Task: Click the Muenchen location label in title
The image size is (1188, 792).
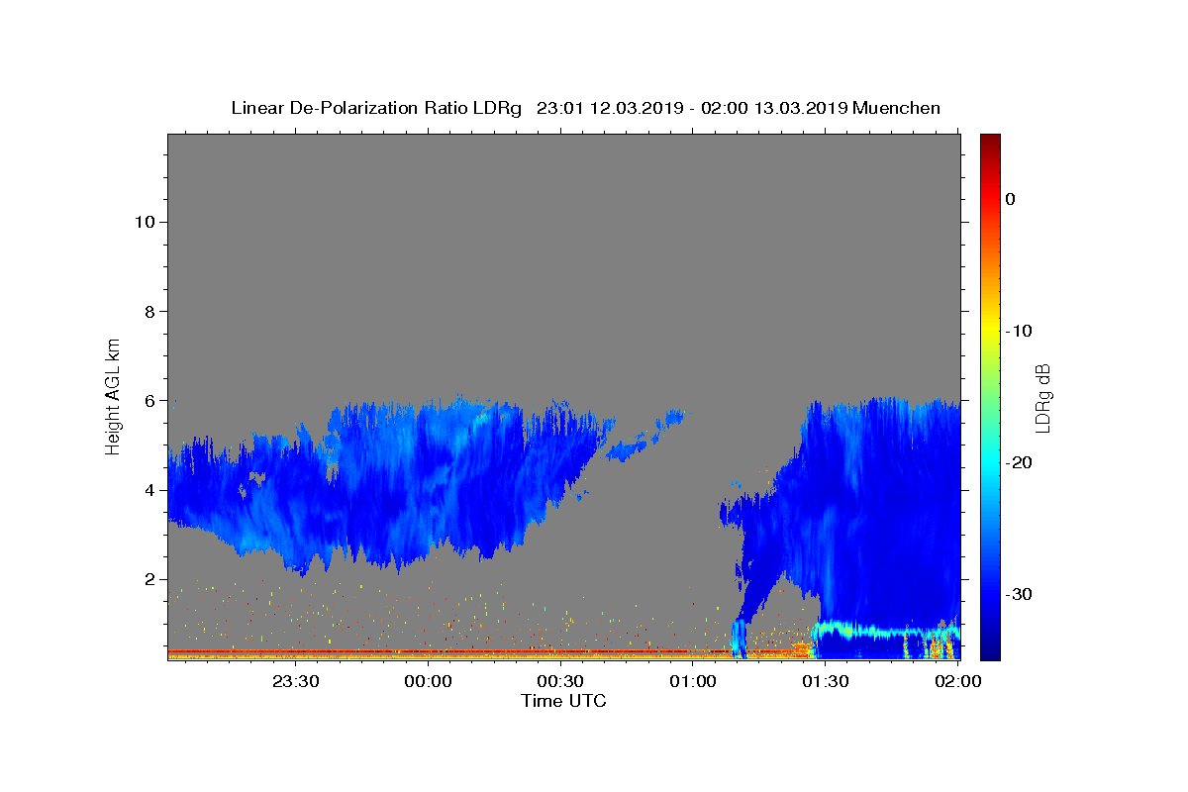Action: [897, 108]
